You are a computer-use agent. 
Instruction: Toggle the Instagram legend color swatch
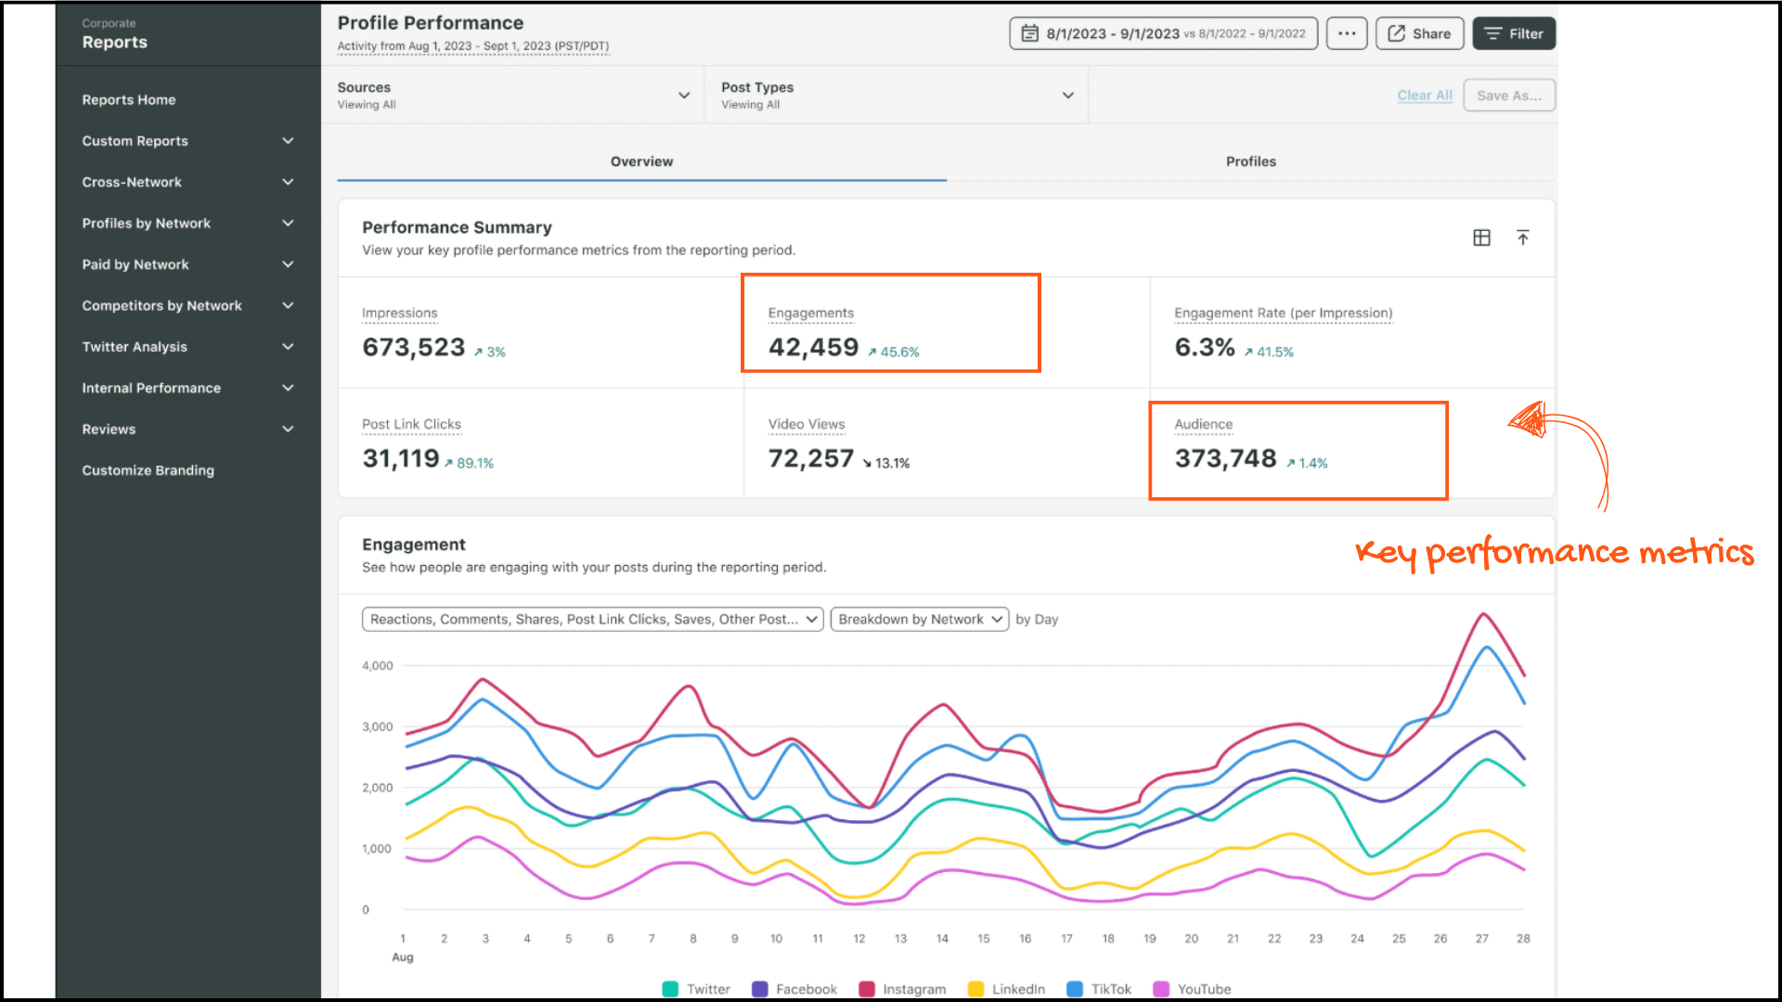[x=867, y=989]
